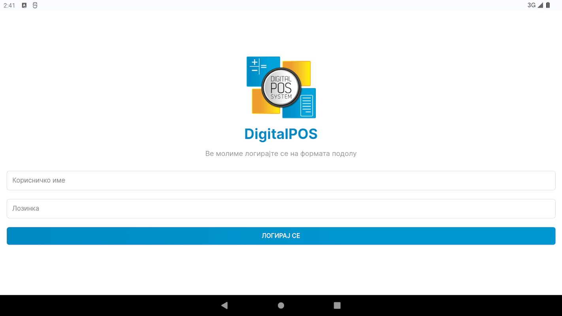This screenshot has width=562, height=316.
Task: Focus the Корисничко име input field
Action: [x=281, y=181]
